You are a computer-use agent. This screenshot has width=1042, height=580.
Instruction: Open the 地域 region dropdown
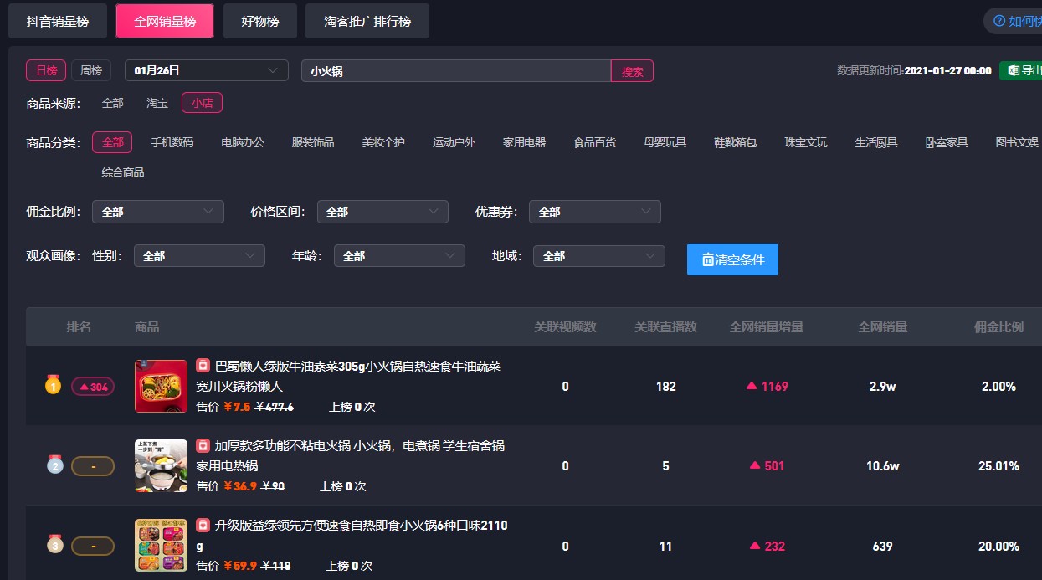[x=598, y=255]
